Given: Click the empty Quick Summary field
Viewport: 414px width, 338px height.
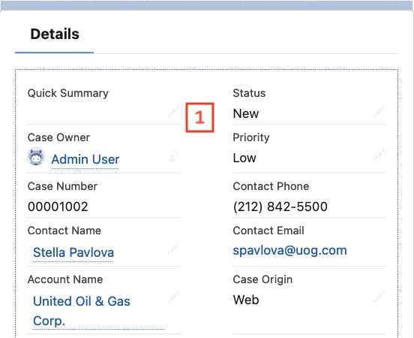Looking at the screenshot, I should [97, 113].
